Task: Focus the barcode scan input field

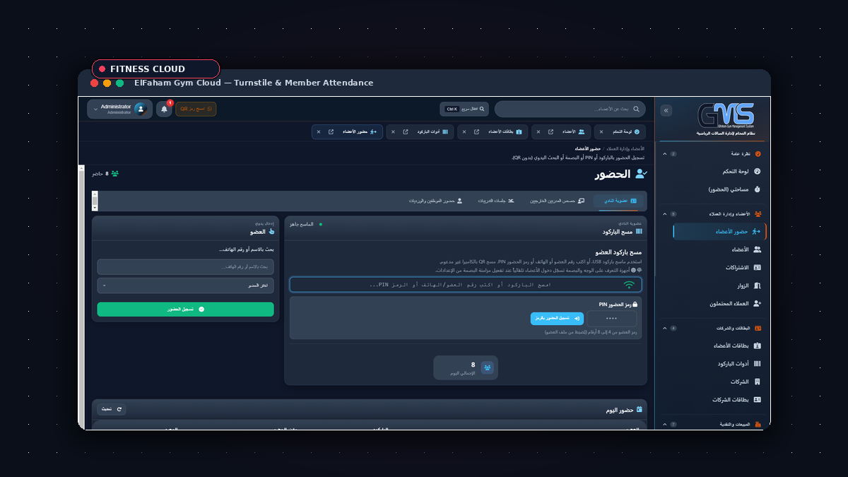Action: pos(466,285)
